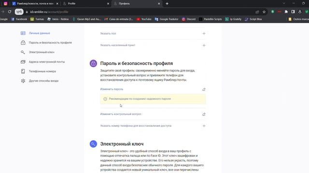Expand Указать населенный пункт with plus icon

pos(204,45)
